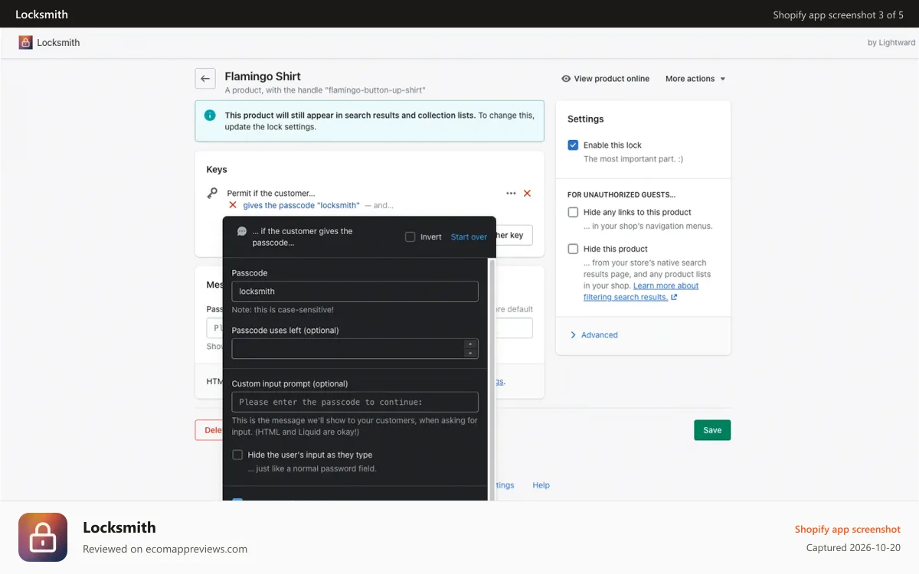Click gives the passcode "locksmith" link
The width and height of the screenshot is (919, 574).
[x=301, y=205]
